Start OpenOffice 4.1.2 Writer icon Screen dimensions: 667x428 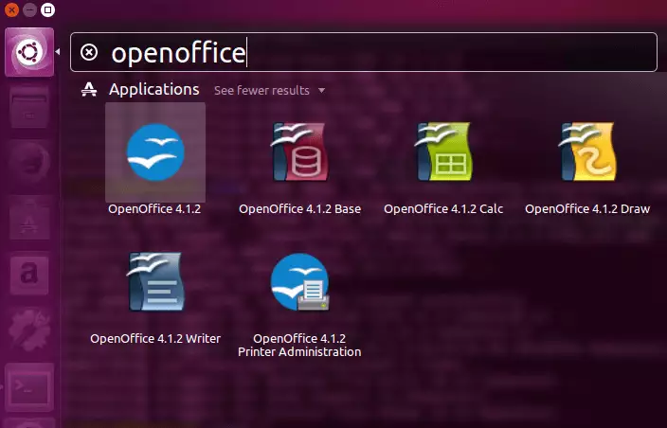[155, 282]
